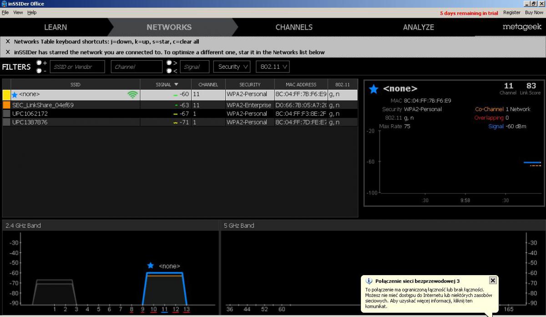Image resolution: width=546 pixels, height=317 pixels.
Task: Open the Help menu
Action: pos(32,13)
